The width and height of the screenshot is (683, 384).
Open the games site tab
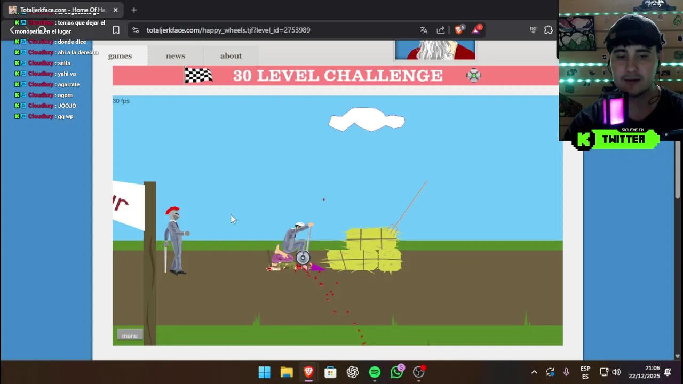(120, 55)
